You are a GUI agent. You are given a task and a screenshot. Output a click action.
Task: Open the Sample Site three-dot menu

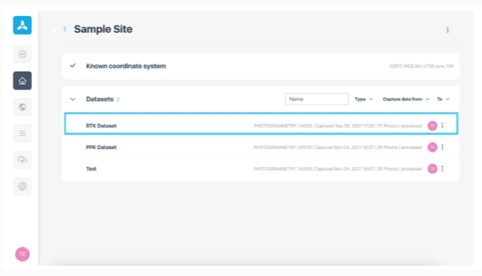pos(448,30)
